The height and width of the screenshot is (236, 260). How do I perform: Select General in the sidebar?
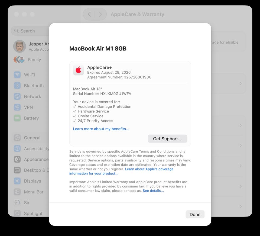[x=32, y=138]
